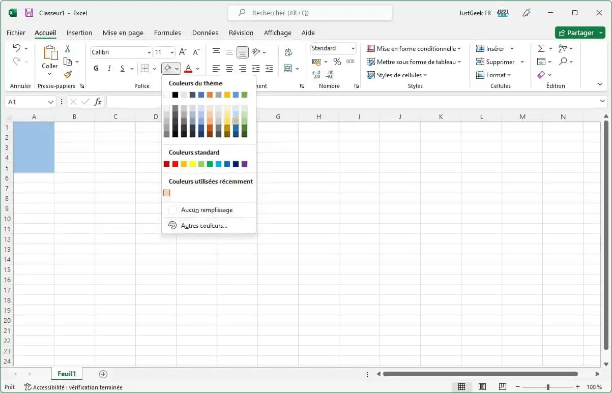Click the thousands separator 000 icon
Screen dimensions: 612x393
click(350, 62)
